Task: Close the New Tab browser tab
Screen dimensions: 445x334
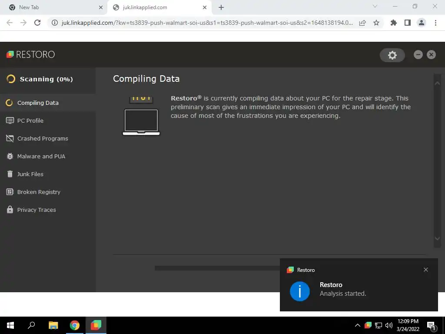Action: point(101,7)
